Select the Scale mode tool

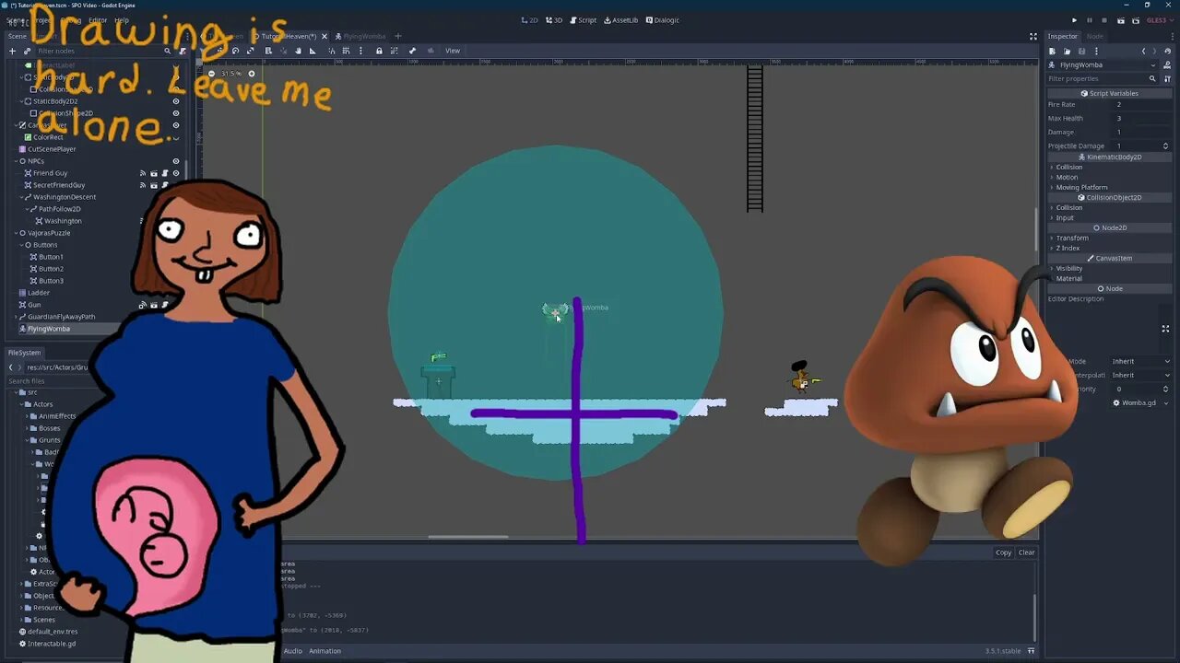tap(252, 51)
